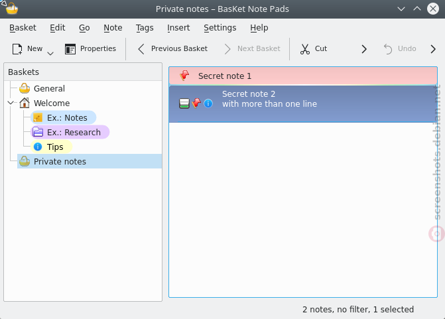The height and width of the screenshot is (319, 445).
Task: Close the BasKet Note Pads window
Action: pyautogui.click(x=433, y=9)
